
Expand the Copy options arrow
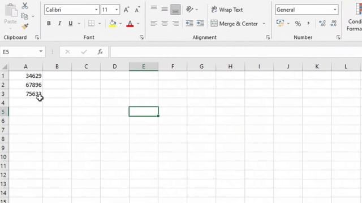[33, 16]
